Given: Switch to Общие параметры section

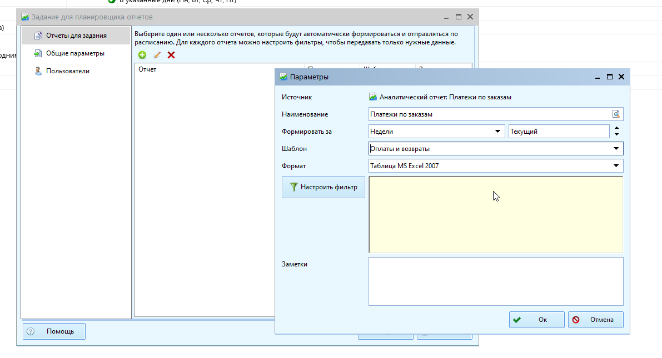Looking at the screenshot, I should click(x=76, y=53).
